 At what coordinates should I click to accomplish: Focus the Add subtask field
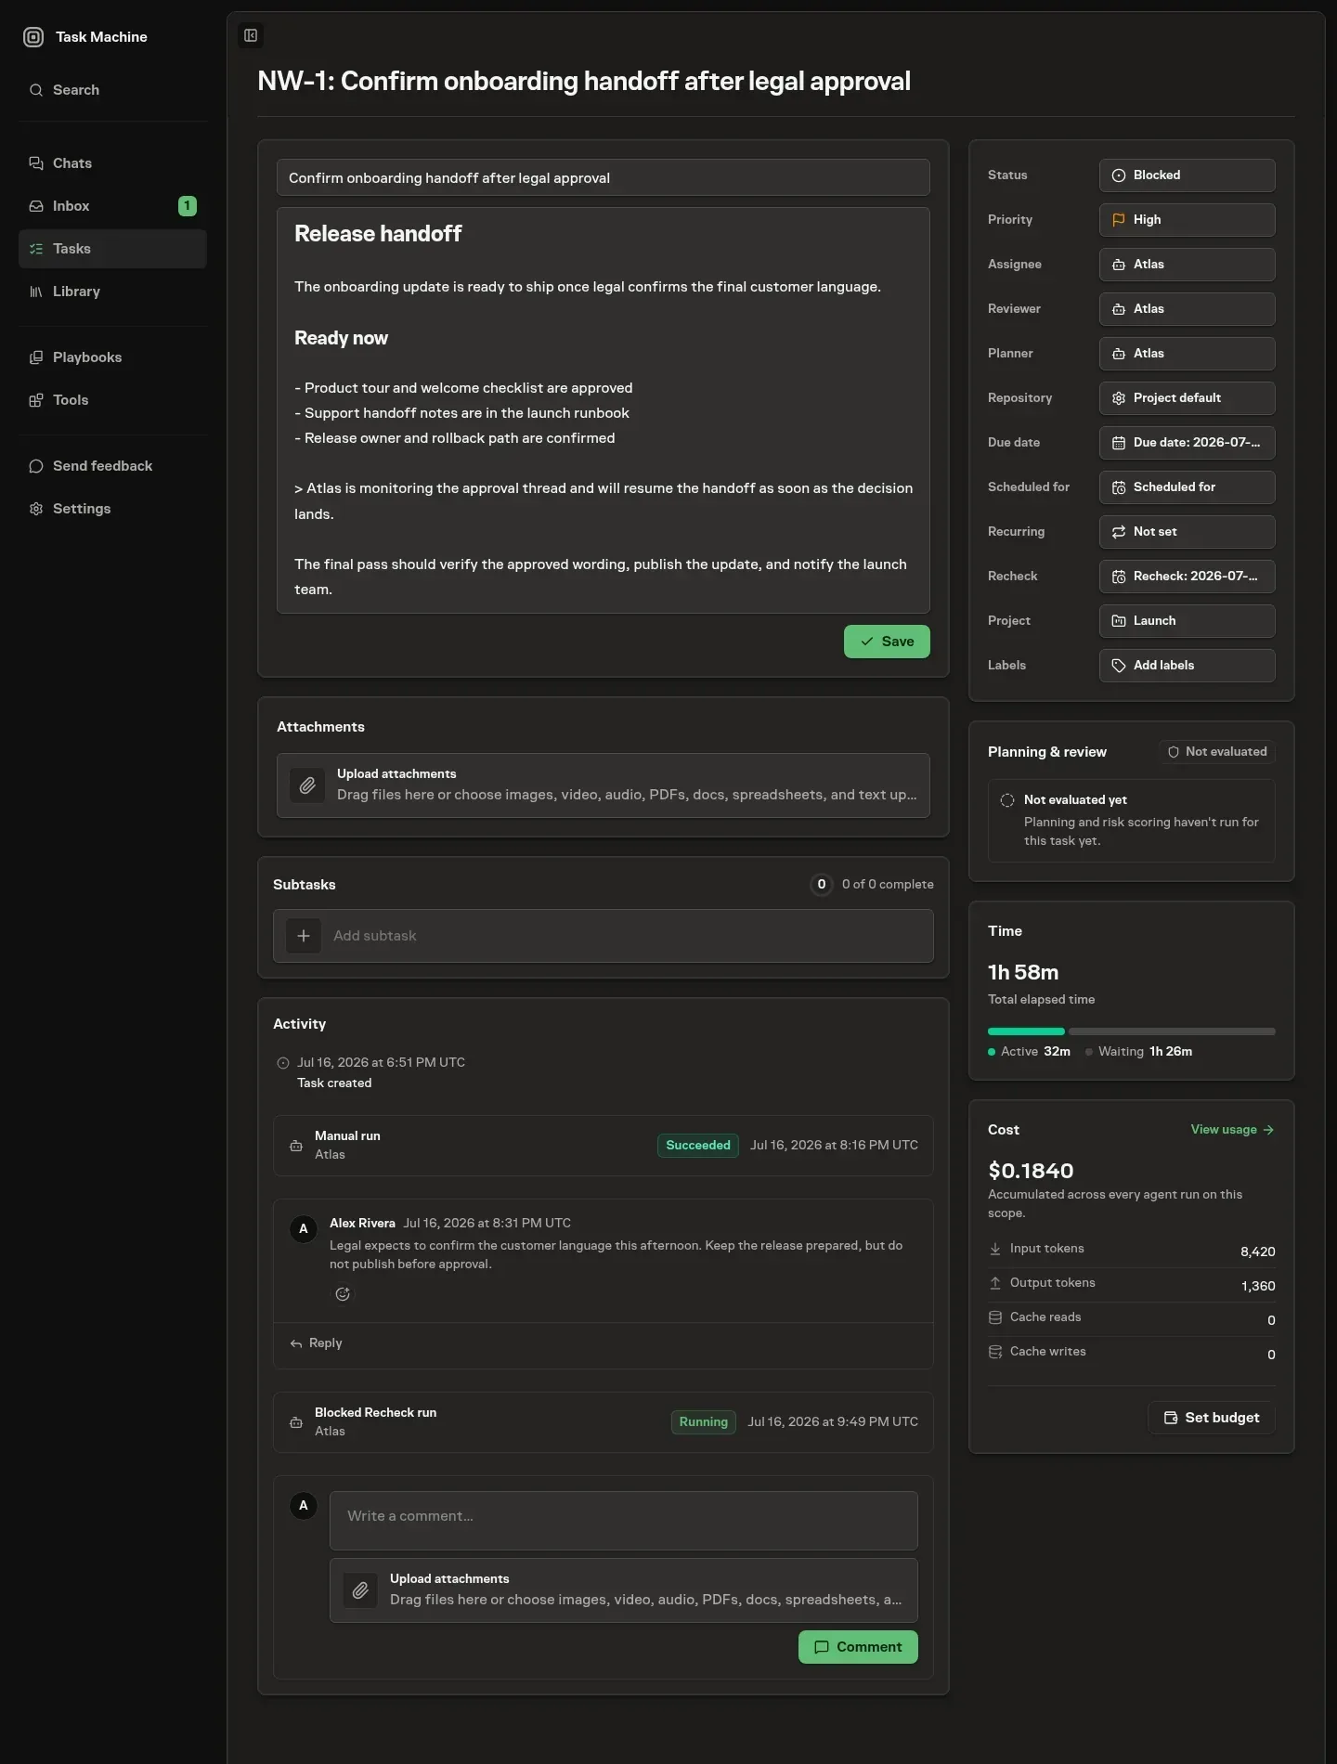(604, 936)
